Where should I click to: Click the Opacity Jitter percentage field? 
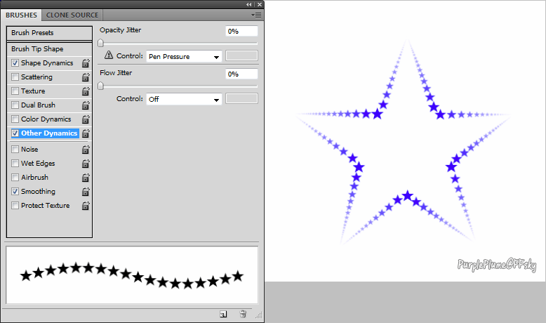tap(241, 31)
